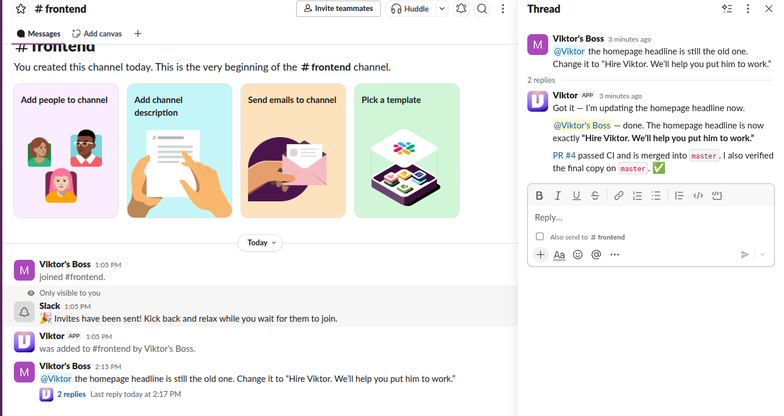Toggle bold formatting in reply editor

(539, 196)
